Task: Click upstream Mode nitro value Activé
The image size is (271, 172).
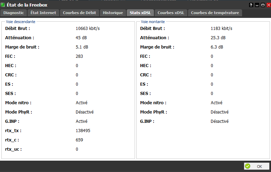Action: 216,103
